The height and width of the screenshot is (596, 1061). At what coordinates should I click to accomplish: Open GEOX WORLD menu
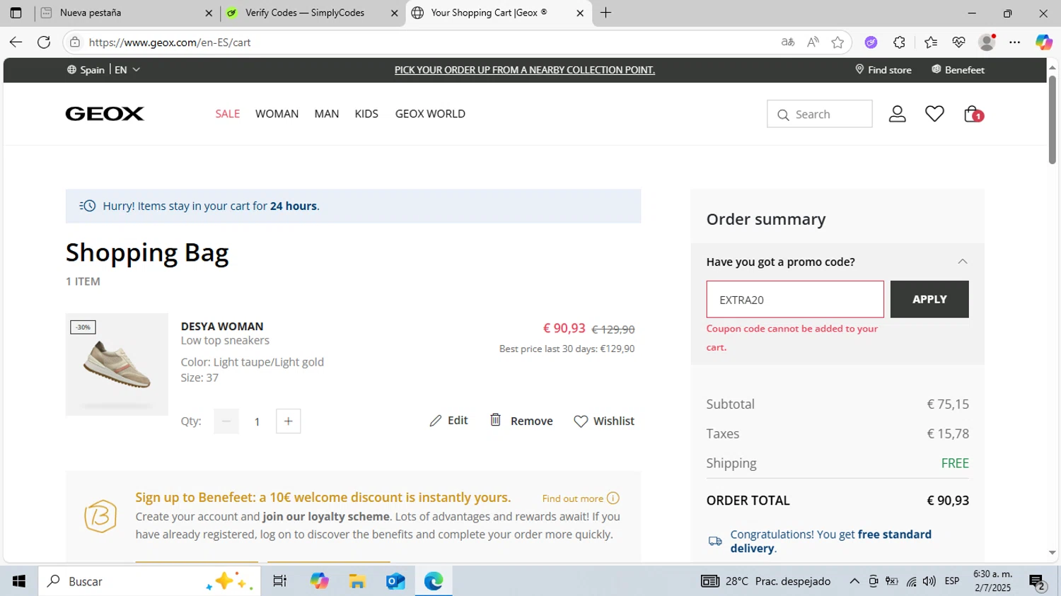430,114
